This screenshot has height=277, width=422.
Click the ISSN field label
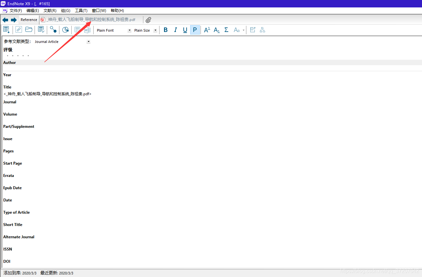coord(7,249)
